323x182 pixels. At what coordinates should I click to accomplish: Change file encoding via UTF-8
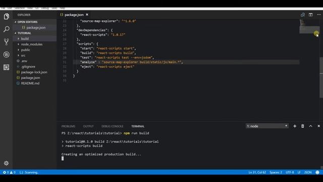coord(290,172)
